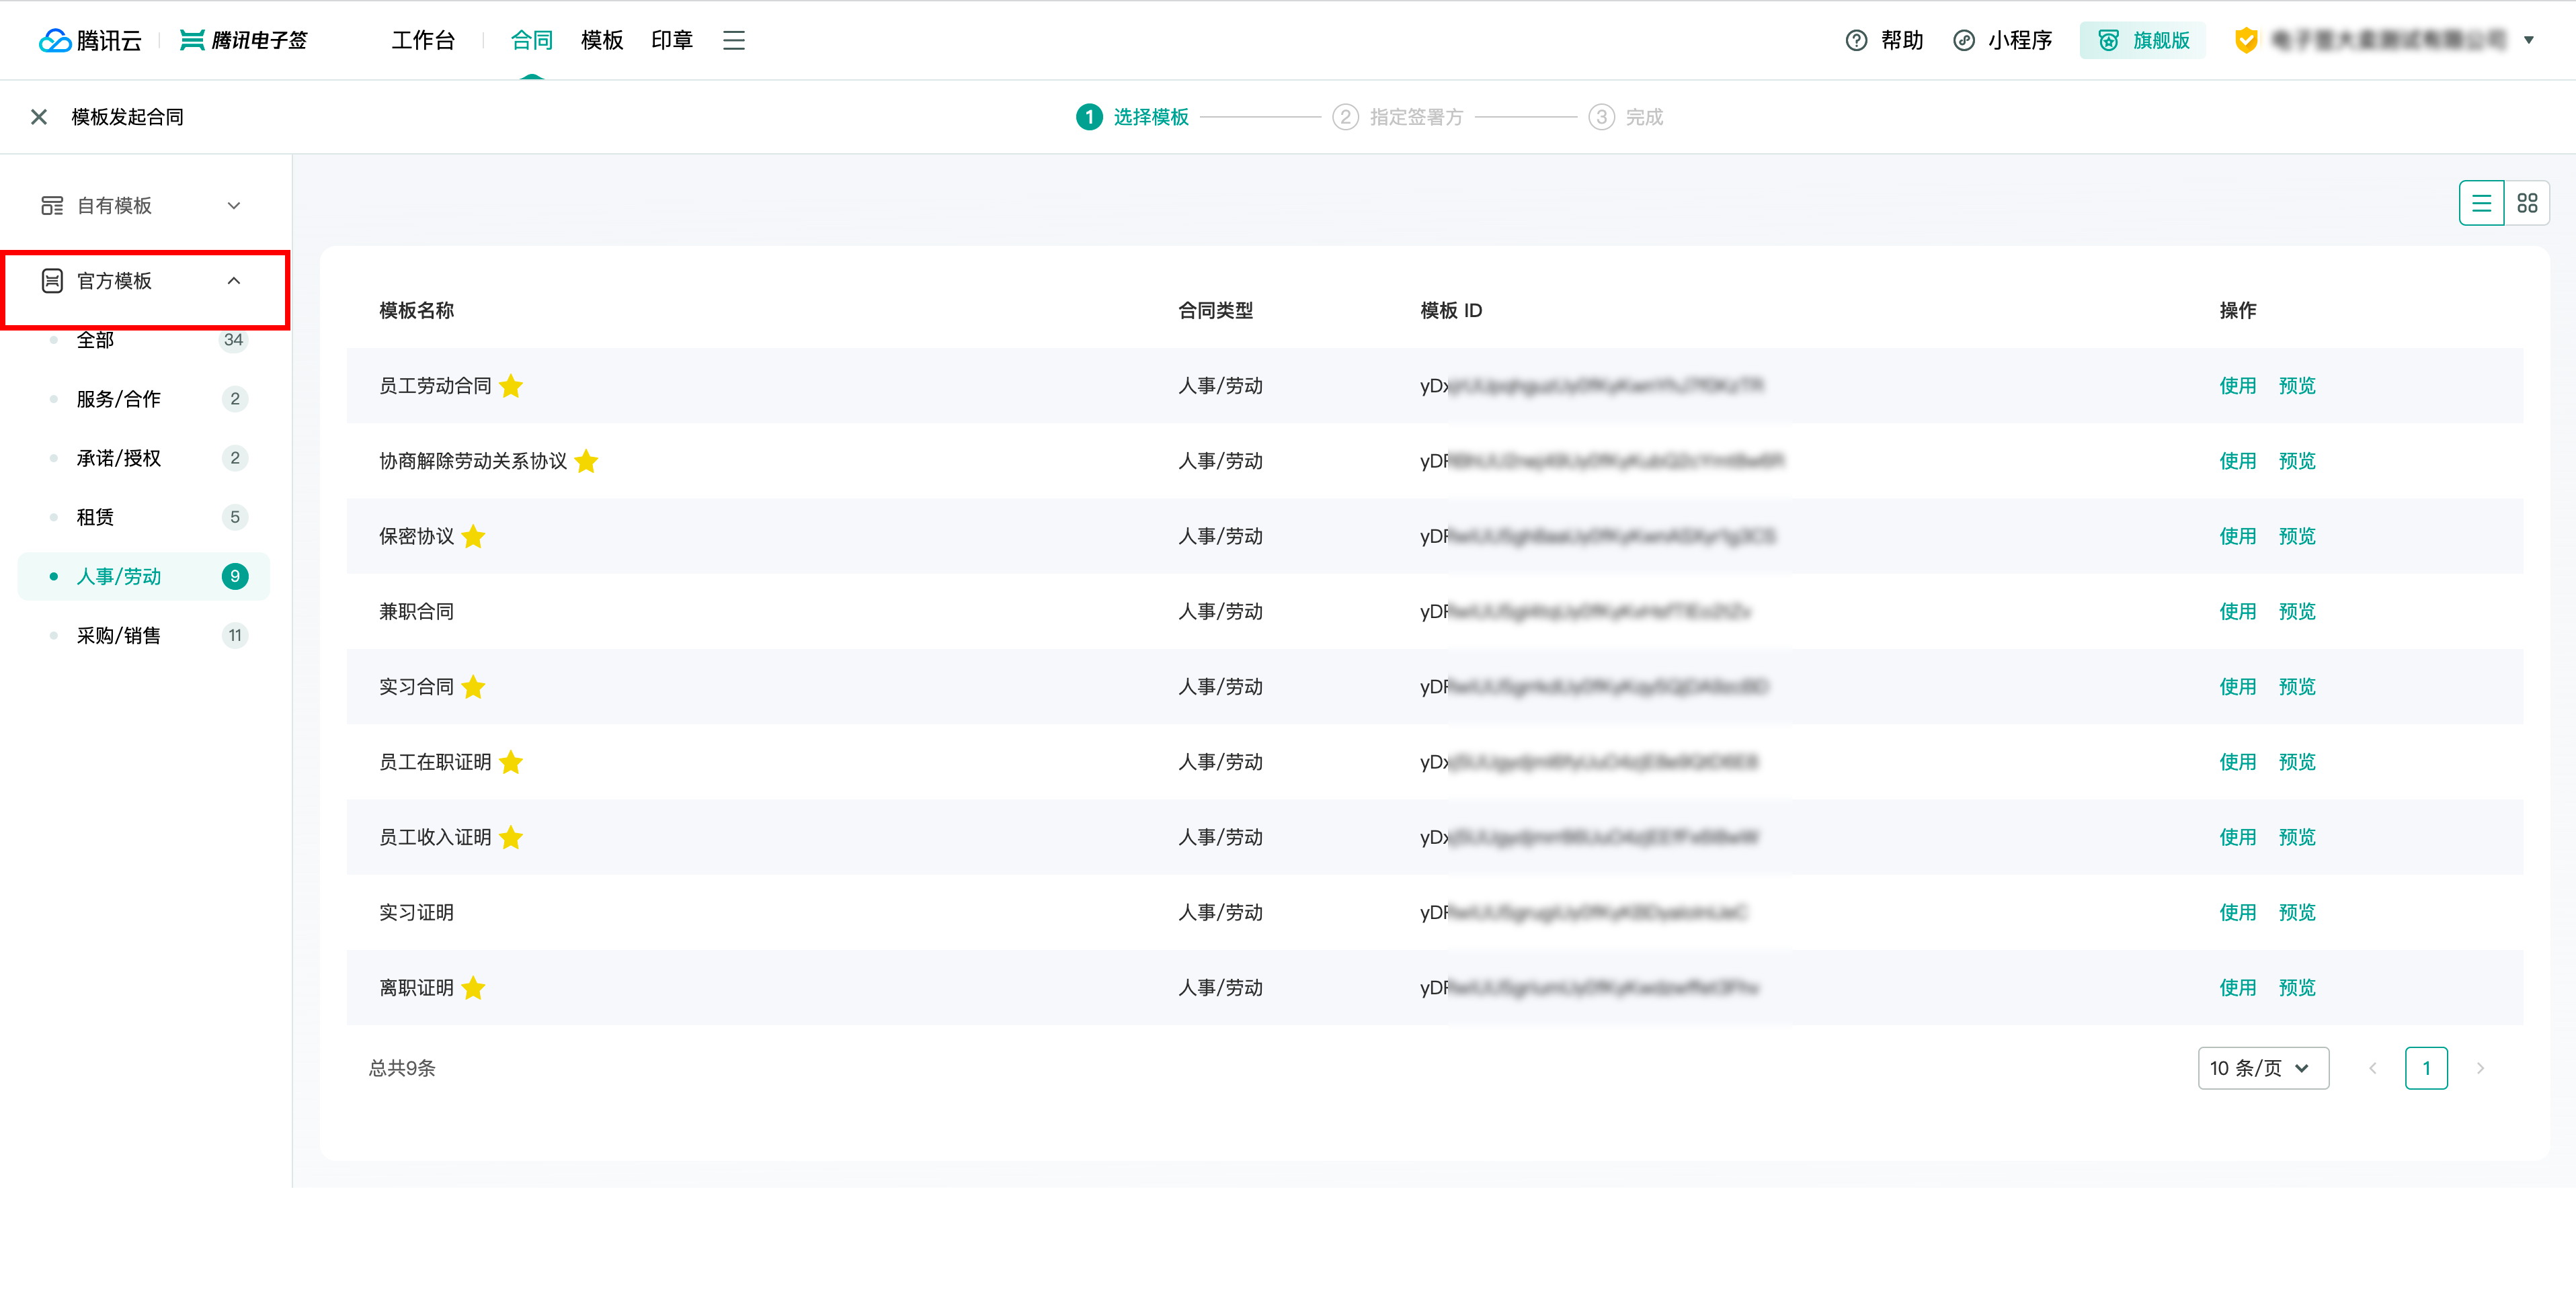This screenshot has height=1302, width=2576.
Task: Expand the 自有模板 section chevron
Action: click(x=234, y=205)
